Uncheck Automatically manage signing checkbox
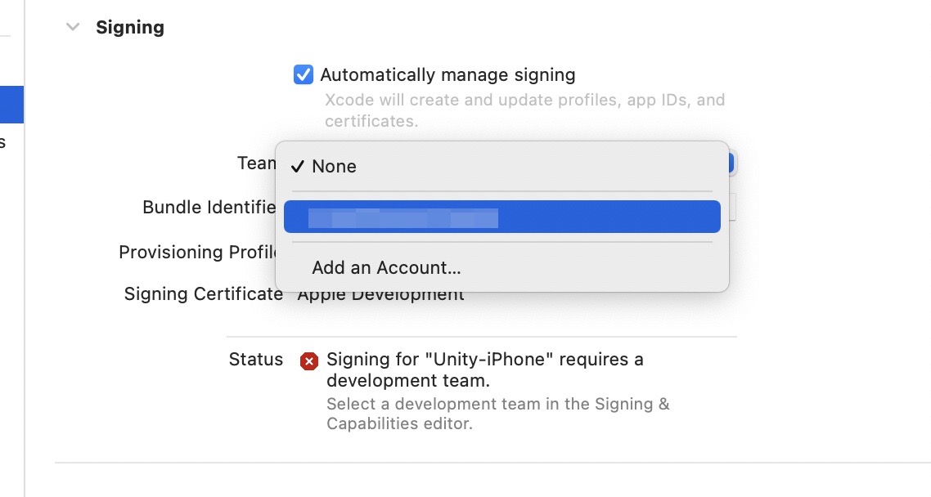The image size is (931, 497). 304,75
